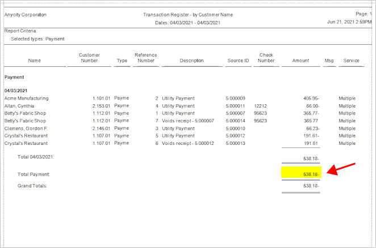
Task: Click the amount 191.61- for Crystal's
Action: point(311,136)
